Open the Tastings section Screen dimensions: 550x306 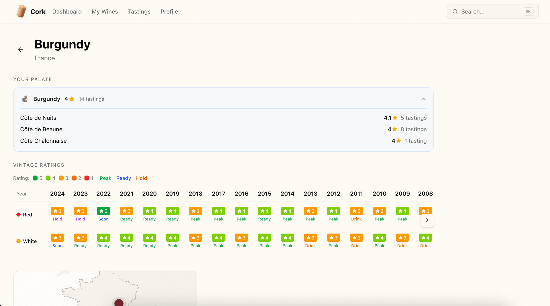tap(139, 12)
